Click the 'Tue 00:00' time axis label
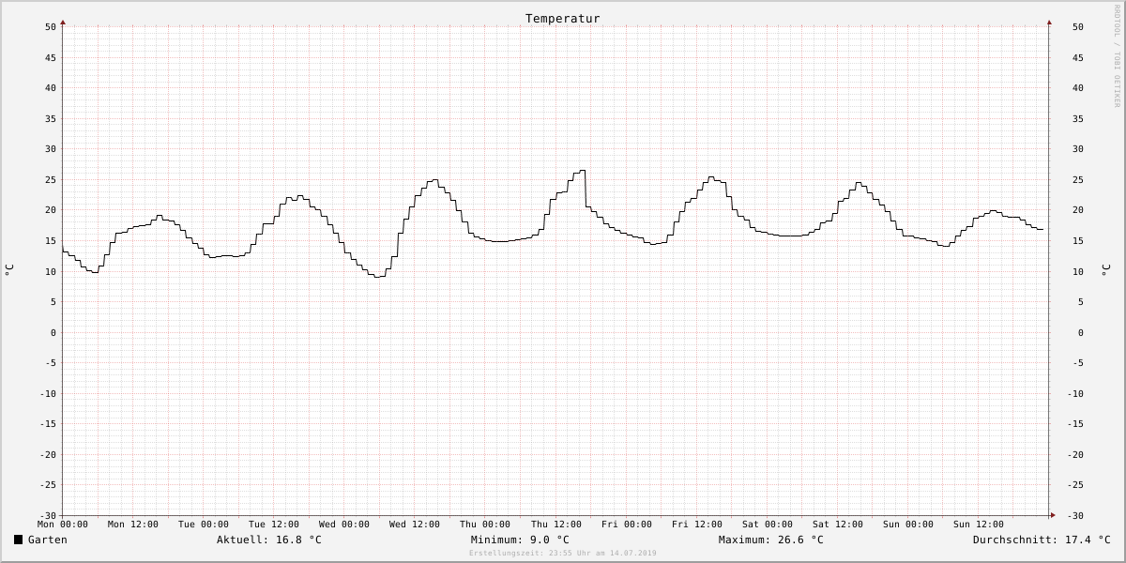1126x563 pixels. click(204, 525)
